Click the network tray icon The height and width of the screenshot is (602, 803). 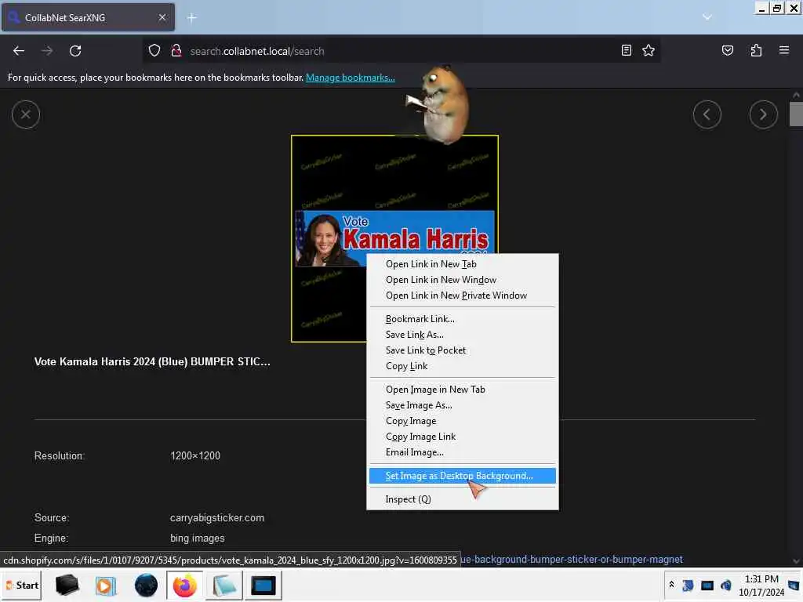[x=689, y=585]
